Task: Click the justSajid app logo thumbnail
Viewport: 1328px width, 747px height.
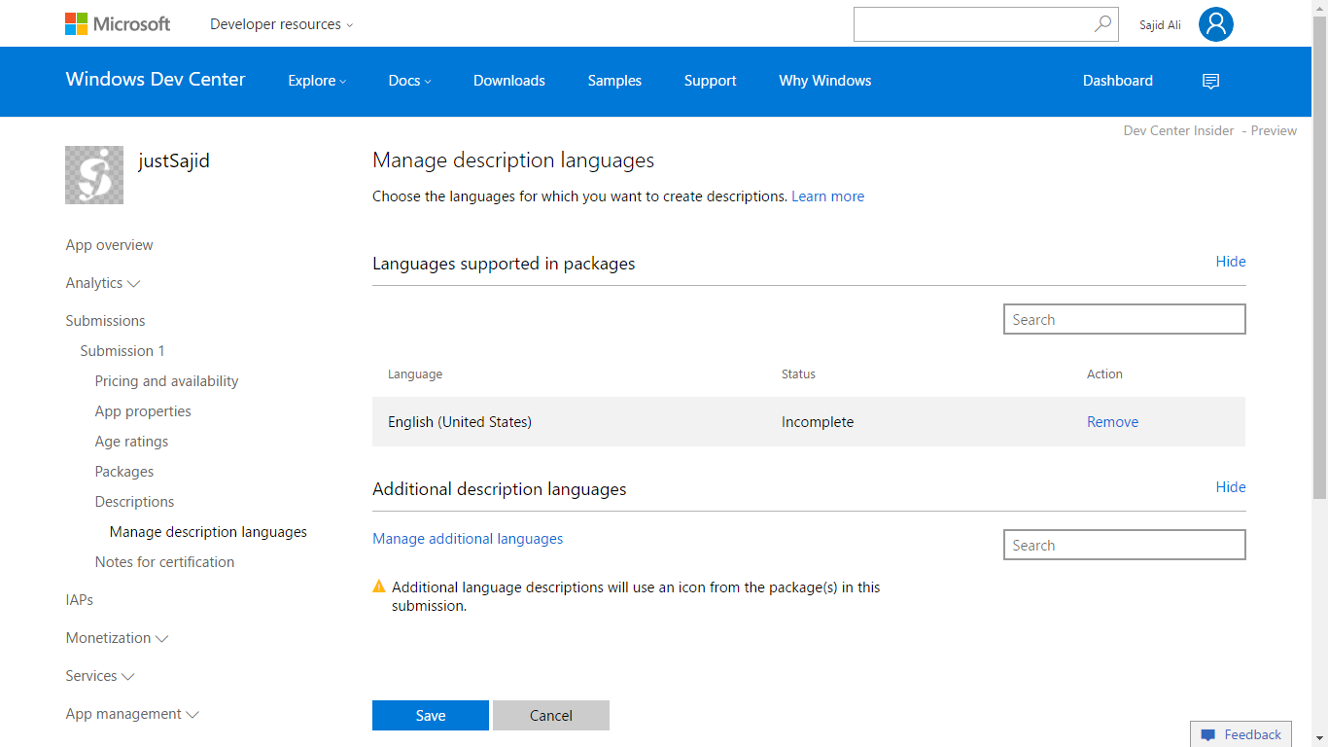Action: pos(94,175)
